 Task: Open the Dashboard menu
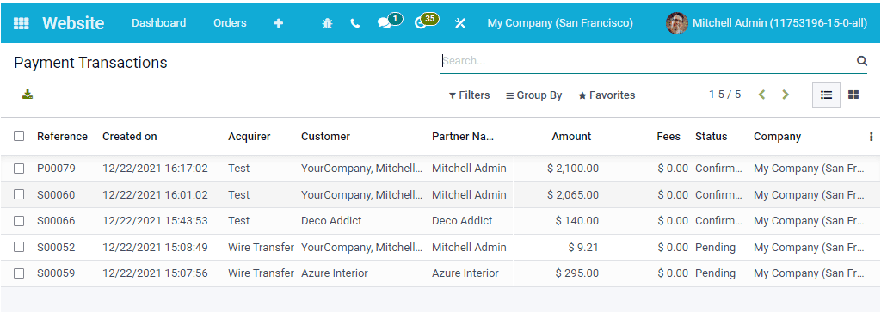tap(159, 23)
